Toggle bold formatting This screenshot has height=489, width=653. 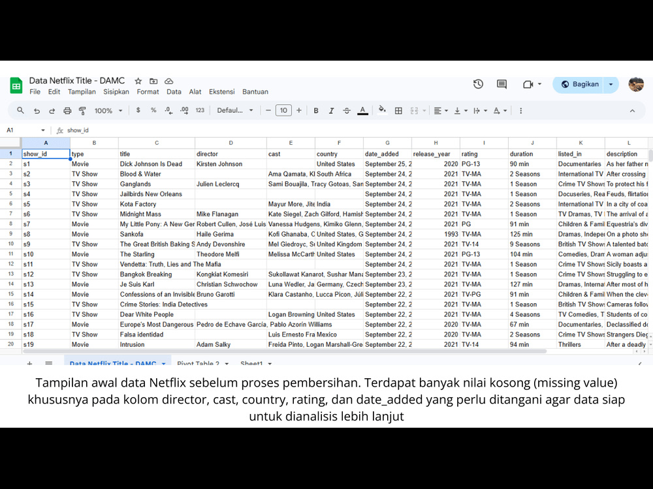pos(316,110)
